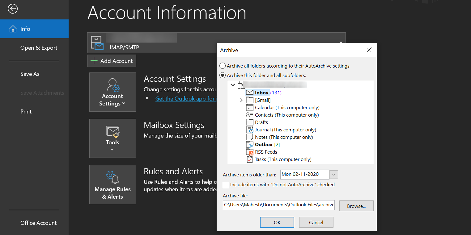Click the Calendar folder icon

tap(249, 107)
